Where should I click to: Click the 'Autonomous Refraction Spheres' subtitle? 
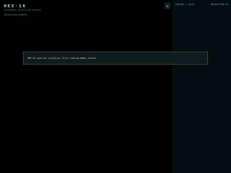(22, 10)
